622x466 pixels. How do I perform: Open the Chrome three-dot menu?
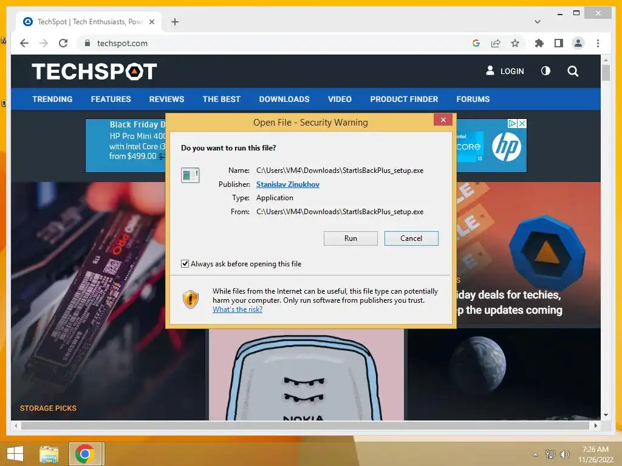(x=598, y=43)
